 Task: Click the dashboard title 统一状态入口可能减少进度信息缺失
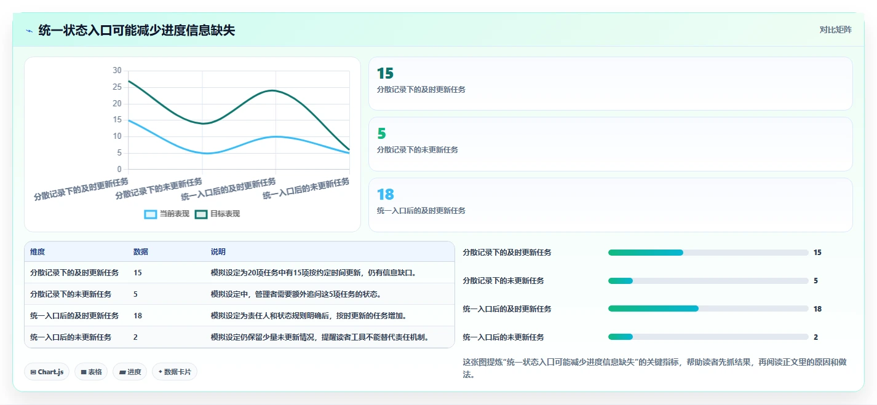137,31
